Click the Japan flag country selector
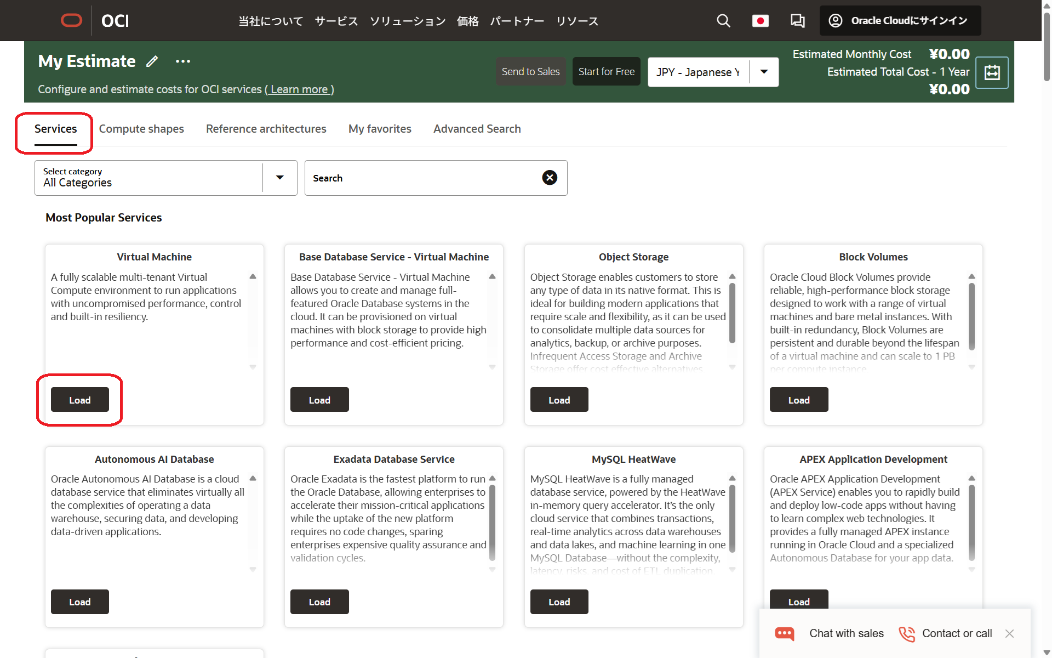This screenshot has width=1052, height=658. pos(760,21)
